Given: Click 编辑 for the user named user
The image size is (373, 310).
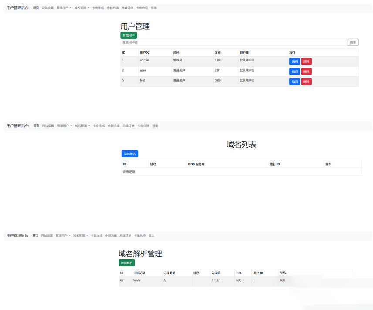Looking at the screenshot, I should pyautogui.click(x=295, y=72).
